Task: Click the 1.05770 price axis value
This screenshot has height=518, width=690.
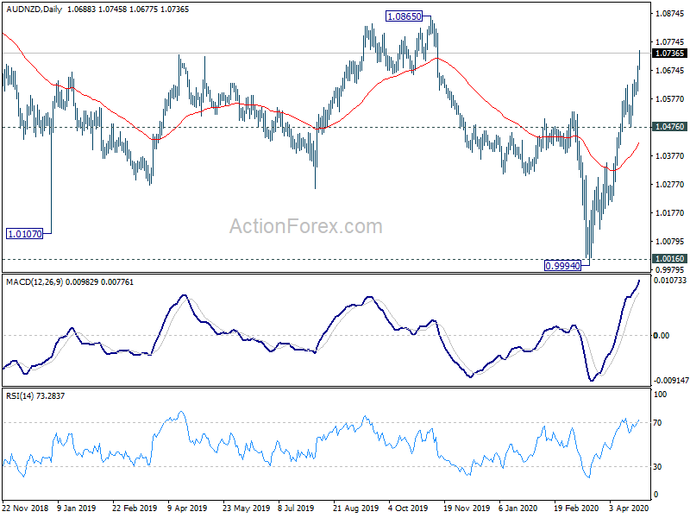Action: click(x=670, y=98)
